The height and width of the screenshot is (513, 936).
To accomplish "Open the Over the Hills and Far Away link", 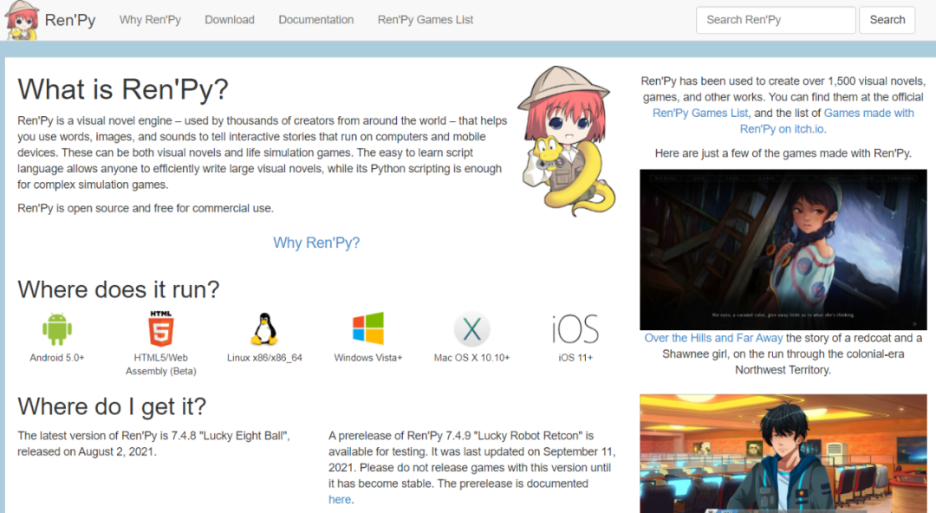I will point(713,338).
